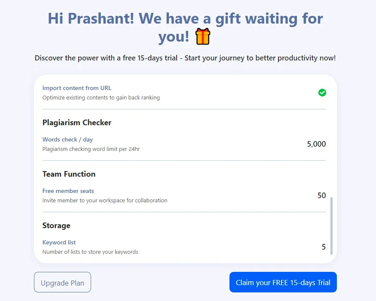Click the "Words check / day" label
The width and height of the screenshot is (376, 301).
click(67, 139)
